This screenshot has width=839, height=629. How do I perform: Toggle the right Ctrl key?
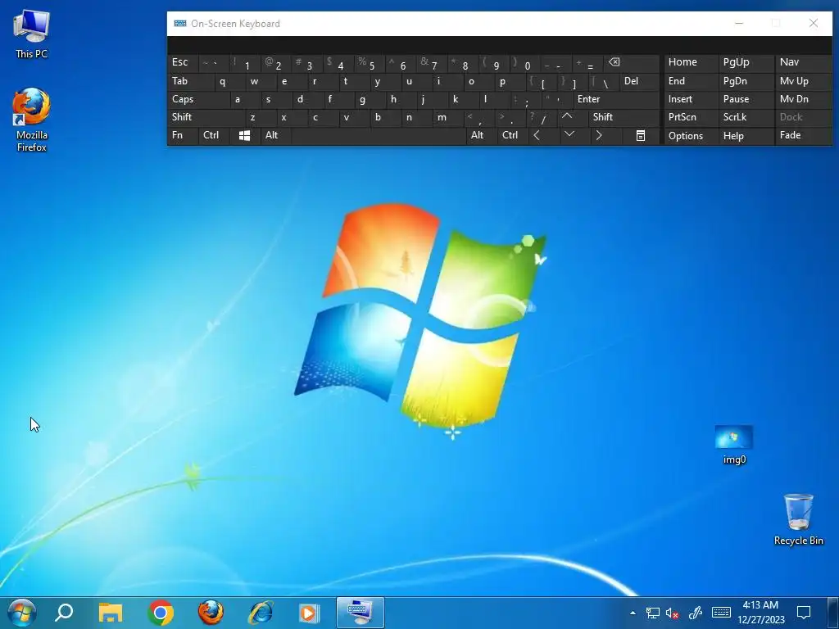[x=513, y=135]
